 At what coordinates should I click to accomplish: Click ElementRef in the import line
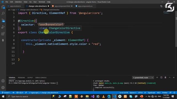(x=57, y=13)
